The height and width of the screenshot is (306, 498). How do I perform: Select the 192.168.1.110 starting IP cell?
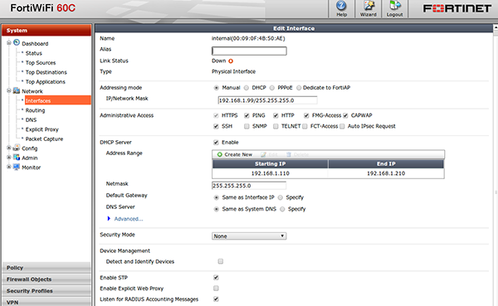tap(271, 173)
